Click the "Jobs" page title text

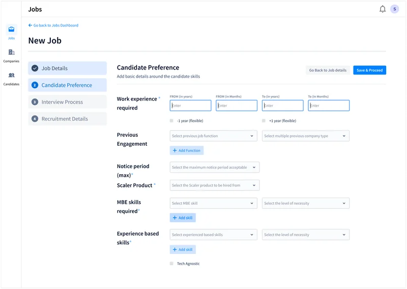(35, 9)
